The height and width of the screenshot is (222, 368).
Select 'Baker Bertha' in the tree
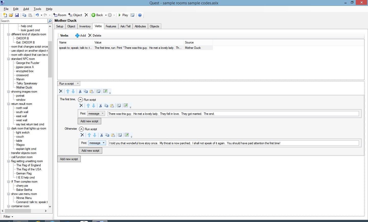[24, 190]
